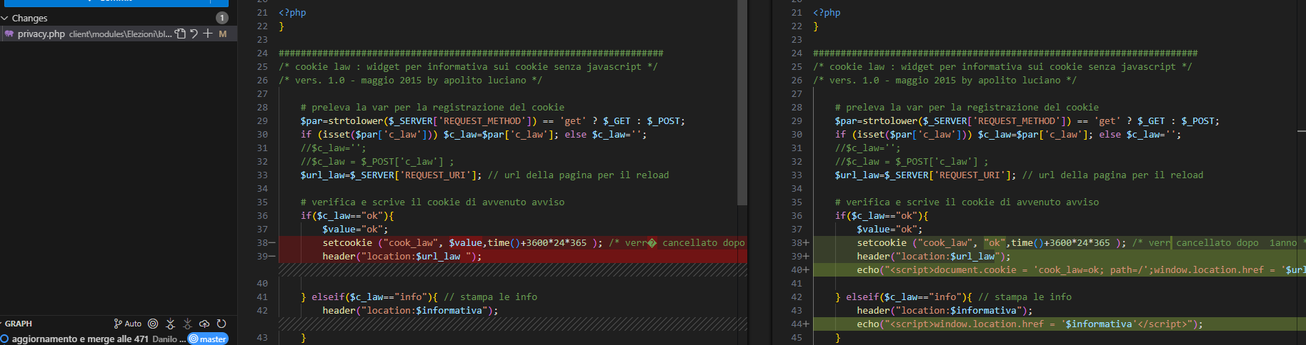Select commit 'aggiornamento e merge alle 471'

tap(80, 339)
